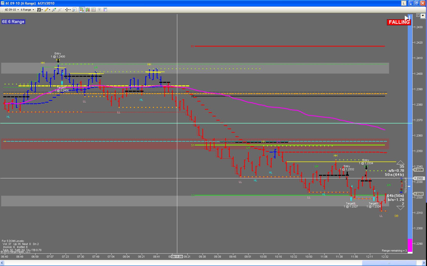Expand the drawing tools dropdown arrow

coord(49,10)
